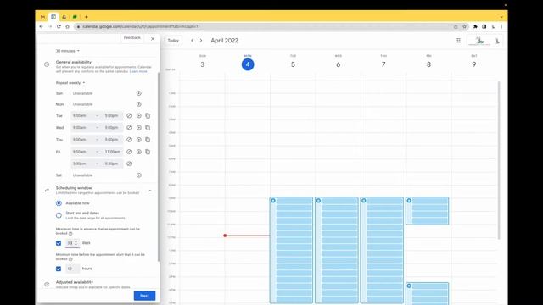Switch to the Google Drive browser tab
Viewport: 543px width, 305px height.
(64, 17)
